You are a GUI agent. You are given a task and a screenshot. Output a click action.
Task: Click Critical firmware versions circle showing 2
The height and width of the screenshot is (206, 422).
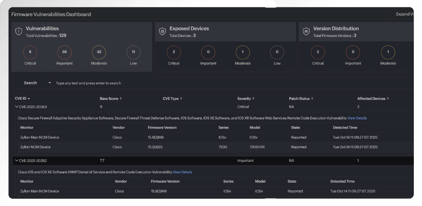[318, 52]
